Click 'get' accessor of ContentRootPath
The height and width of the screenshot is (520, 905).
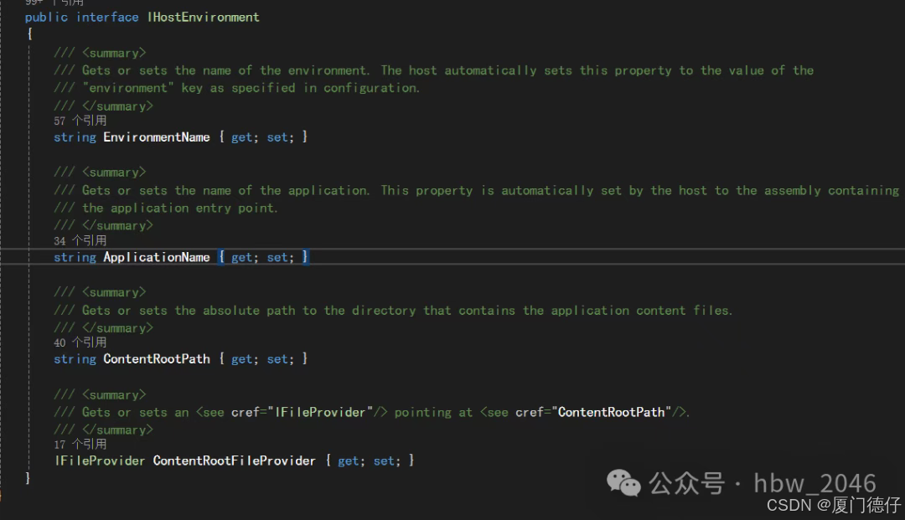pos(241,358)
